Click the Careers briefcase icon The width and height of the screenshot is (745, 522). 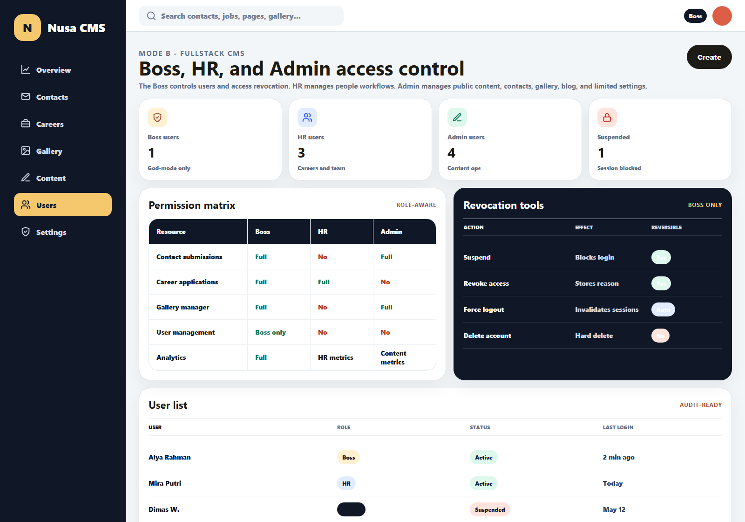pos(26,124)
